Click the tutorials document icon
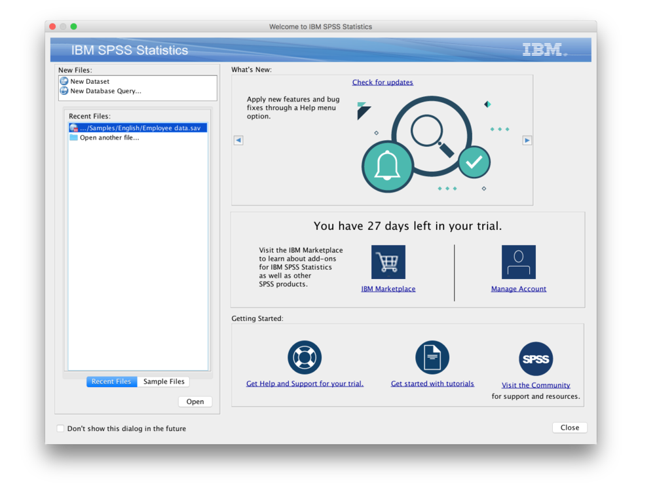 (432, 358)
